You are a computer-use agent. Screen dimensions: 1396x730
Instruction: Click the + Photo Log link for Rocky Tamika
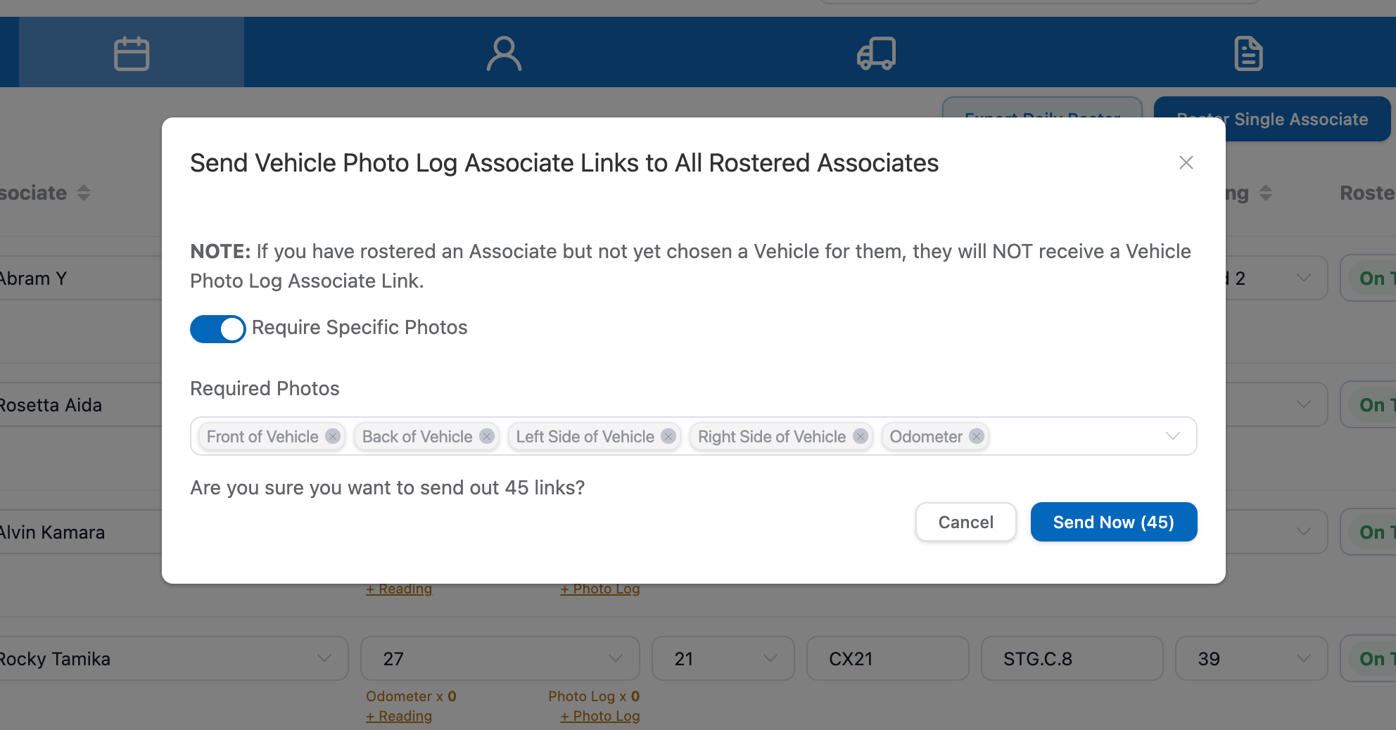(x=600, y=716)
